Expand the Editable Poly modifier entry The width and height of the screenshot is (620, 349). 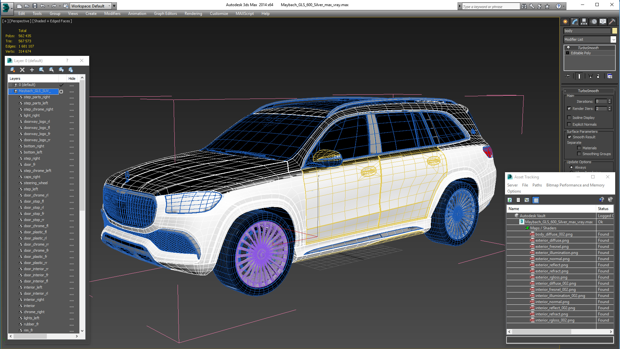click(x=567, y=53)
